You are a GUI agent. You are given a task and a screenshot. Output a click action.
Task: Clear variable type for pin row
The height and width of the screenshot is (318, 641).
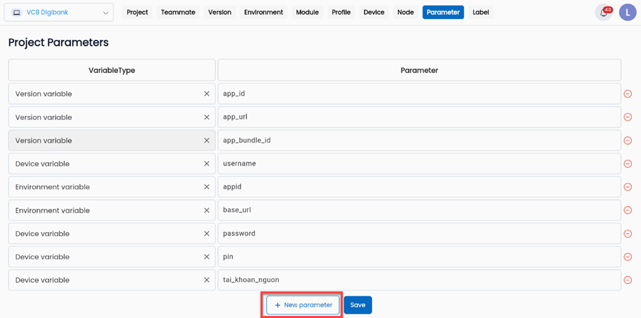tap(207, 257)
